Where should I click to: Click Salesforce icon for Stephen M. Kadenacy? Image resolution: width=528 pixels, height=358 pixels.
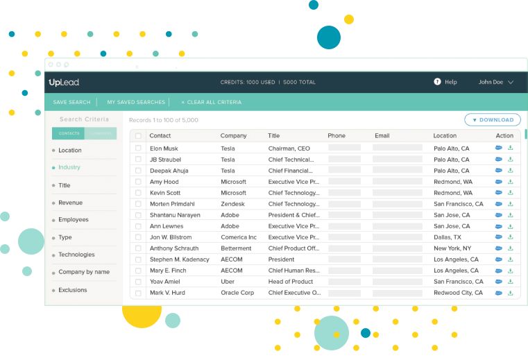[499, 259]
